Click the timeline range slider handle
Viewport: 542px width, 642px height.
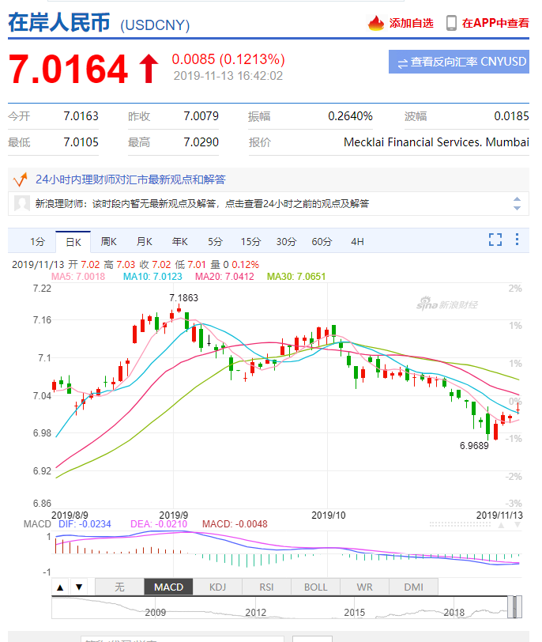coord(514,607)
